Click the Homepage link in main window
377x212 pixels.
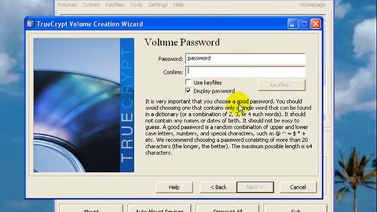(313, 5)
